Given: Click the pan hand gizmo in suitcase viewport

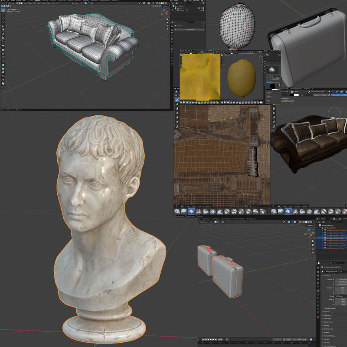Looking at the screenshot, I should 313,245.
